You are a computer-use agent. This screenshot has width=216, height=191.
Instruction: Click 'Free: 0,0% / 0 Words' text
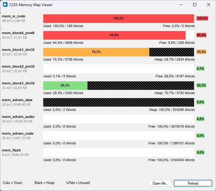[179, 26]
